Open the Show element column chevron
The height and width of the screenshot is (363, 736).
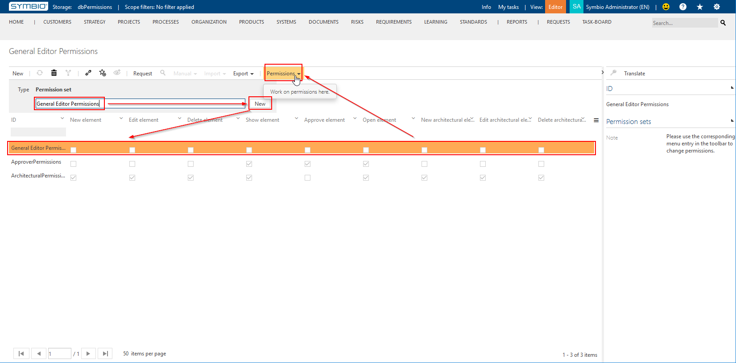(x=296, y=118)
